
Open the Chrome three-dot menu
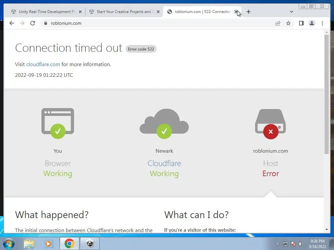click(x=322, y=23)
